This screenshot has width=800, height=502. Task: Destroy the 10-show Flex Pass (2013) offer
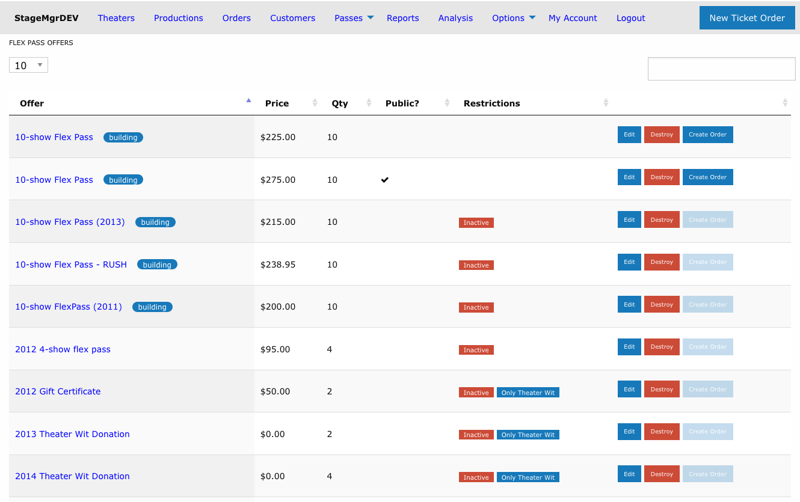click(x=662, y=219)
